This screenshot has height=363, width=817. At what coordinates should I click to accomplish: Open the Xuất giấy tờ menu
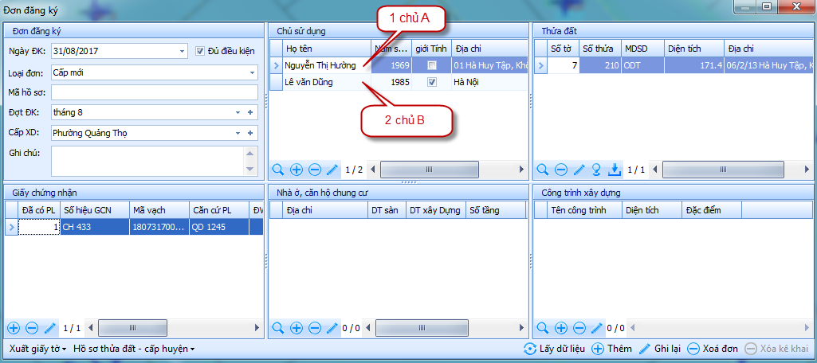(x=37, y=349)
